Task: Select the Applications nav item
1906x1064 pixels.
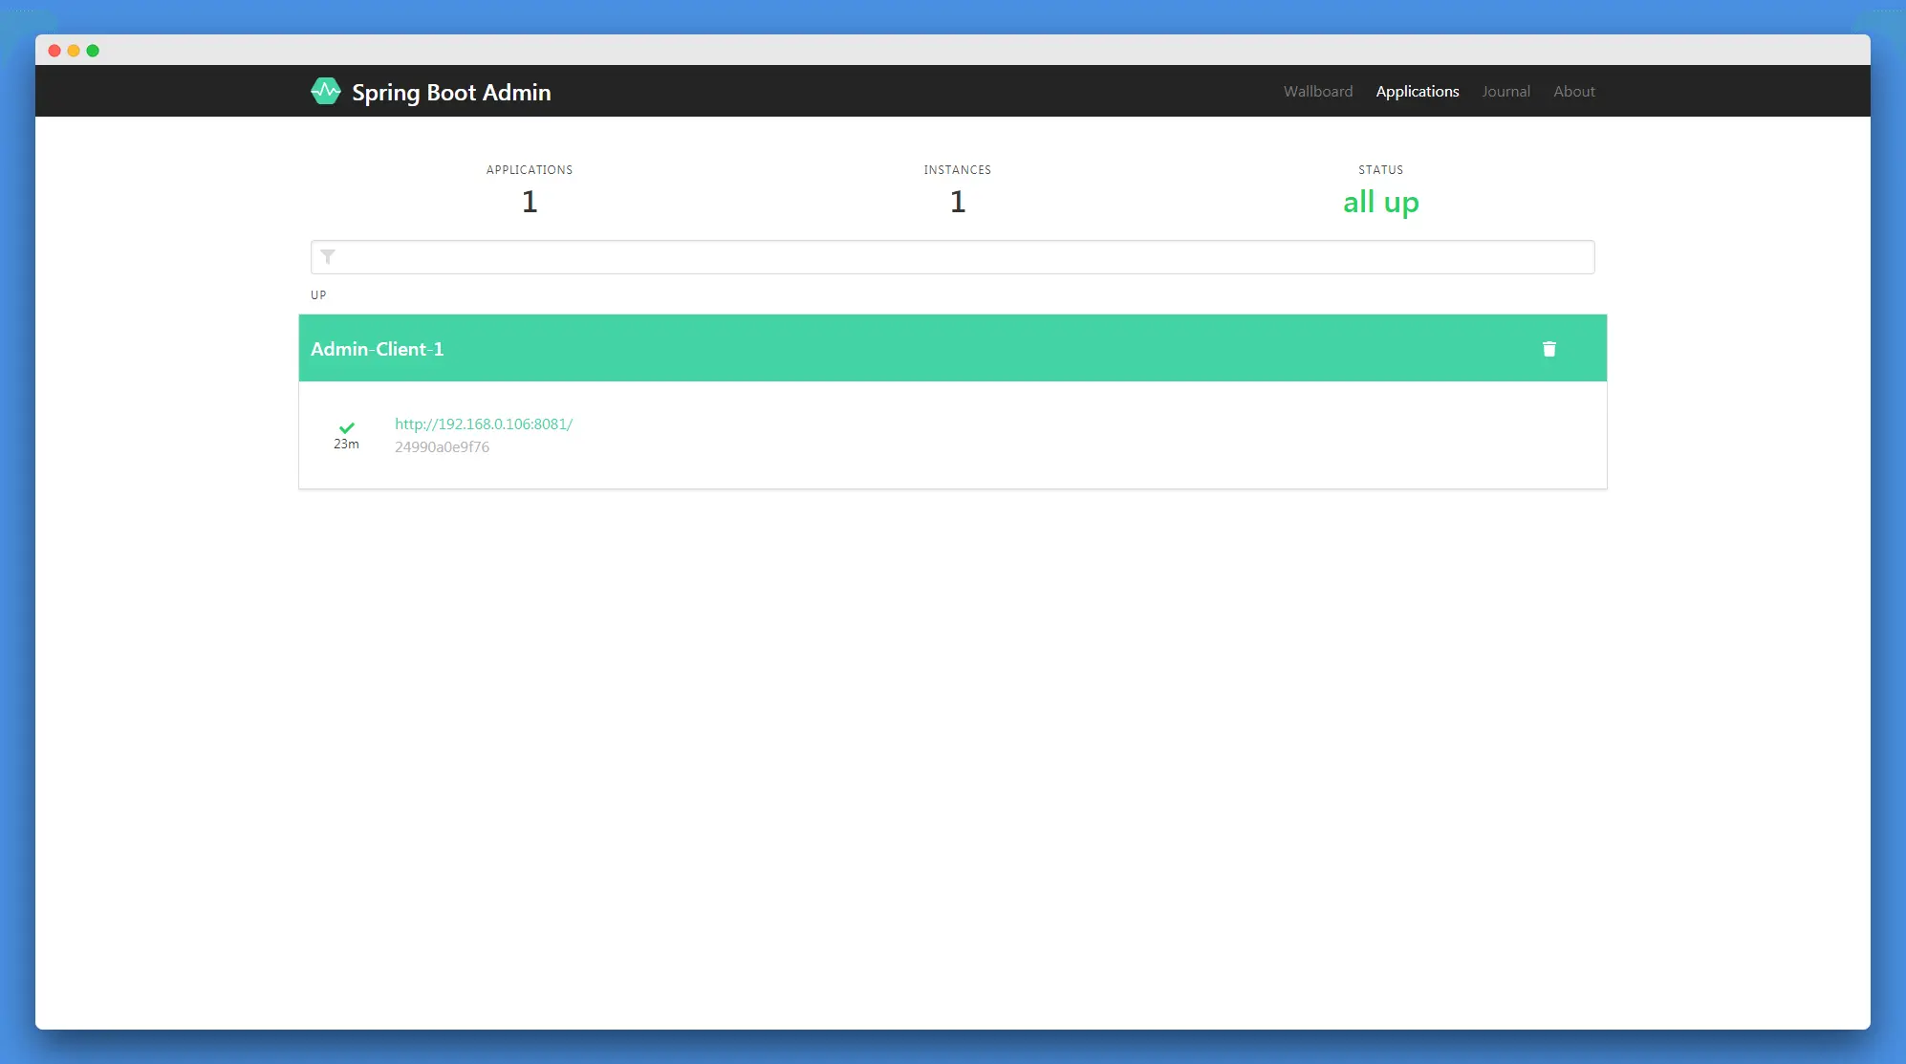Action: click(1417, 92)
